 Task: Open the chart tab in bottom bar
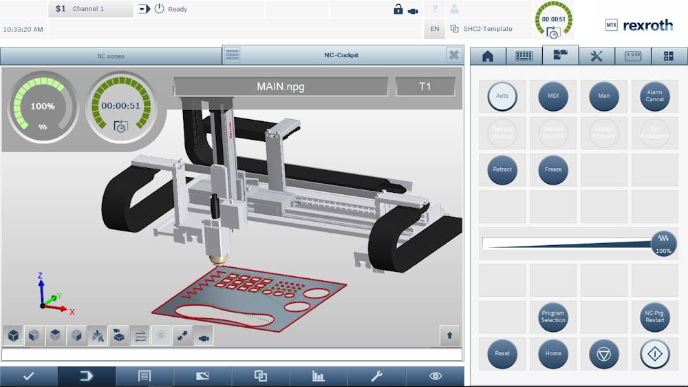click(319, 376)
